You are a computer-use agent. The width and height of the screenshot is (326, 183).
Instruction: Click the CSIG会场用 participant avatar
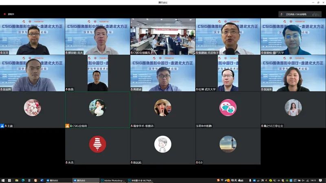97,107
